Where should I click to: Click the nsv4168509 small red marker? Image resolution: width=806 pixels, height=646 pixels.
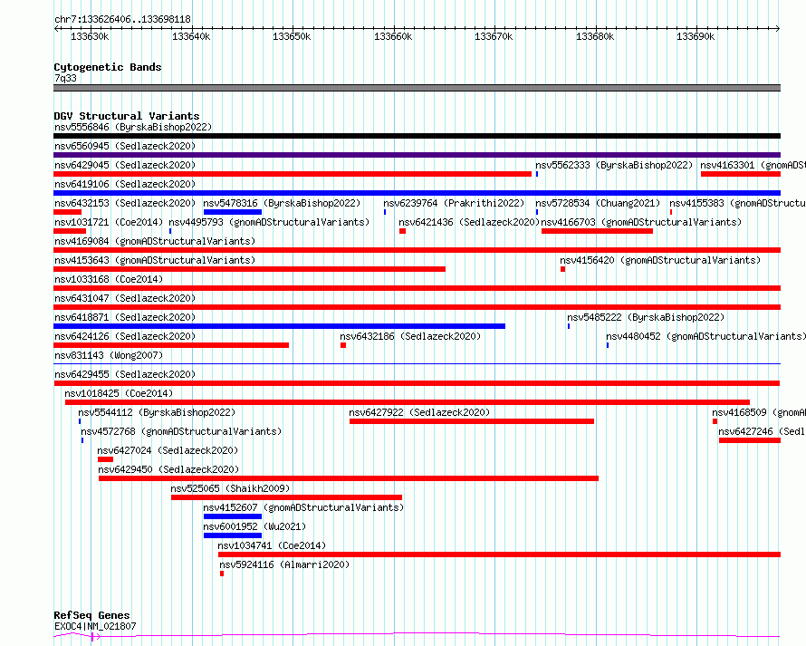715,421
